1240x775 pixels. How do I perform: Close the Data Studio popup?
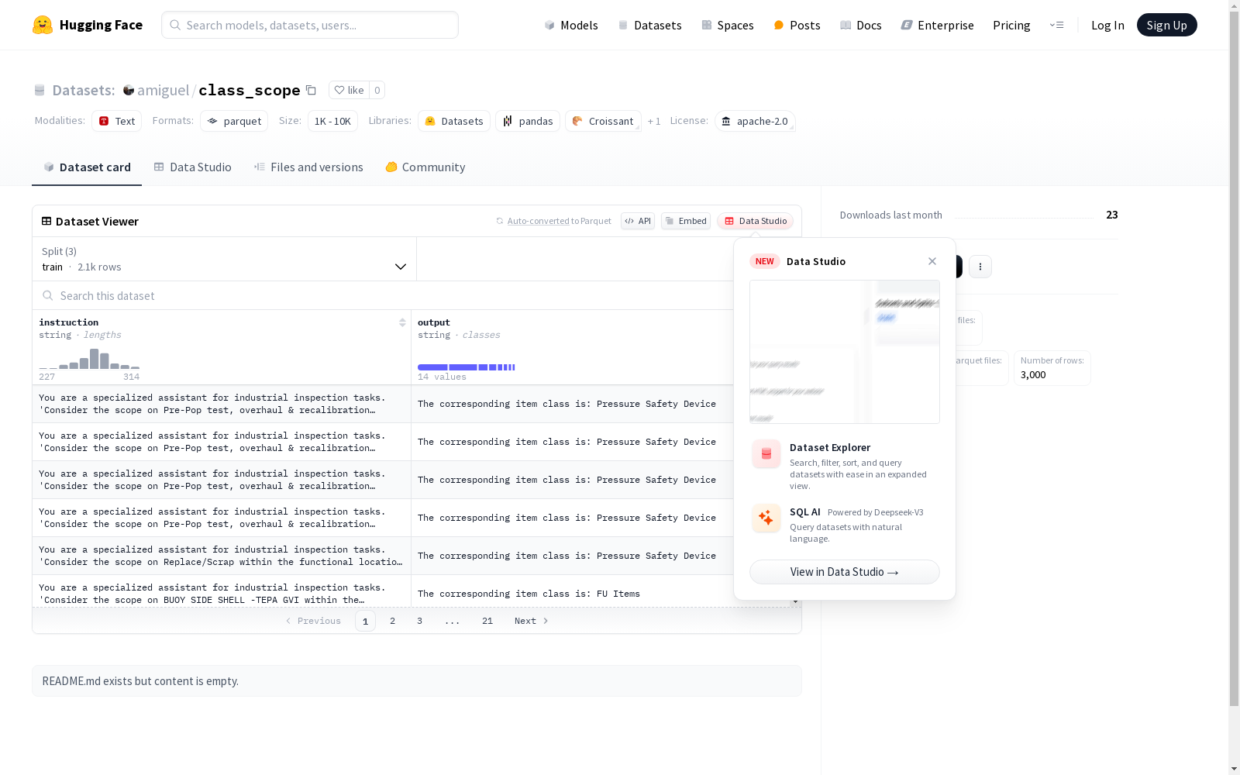tap(932, 261)
